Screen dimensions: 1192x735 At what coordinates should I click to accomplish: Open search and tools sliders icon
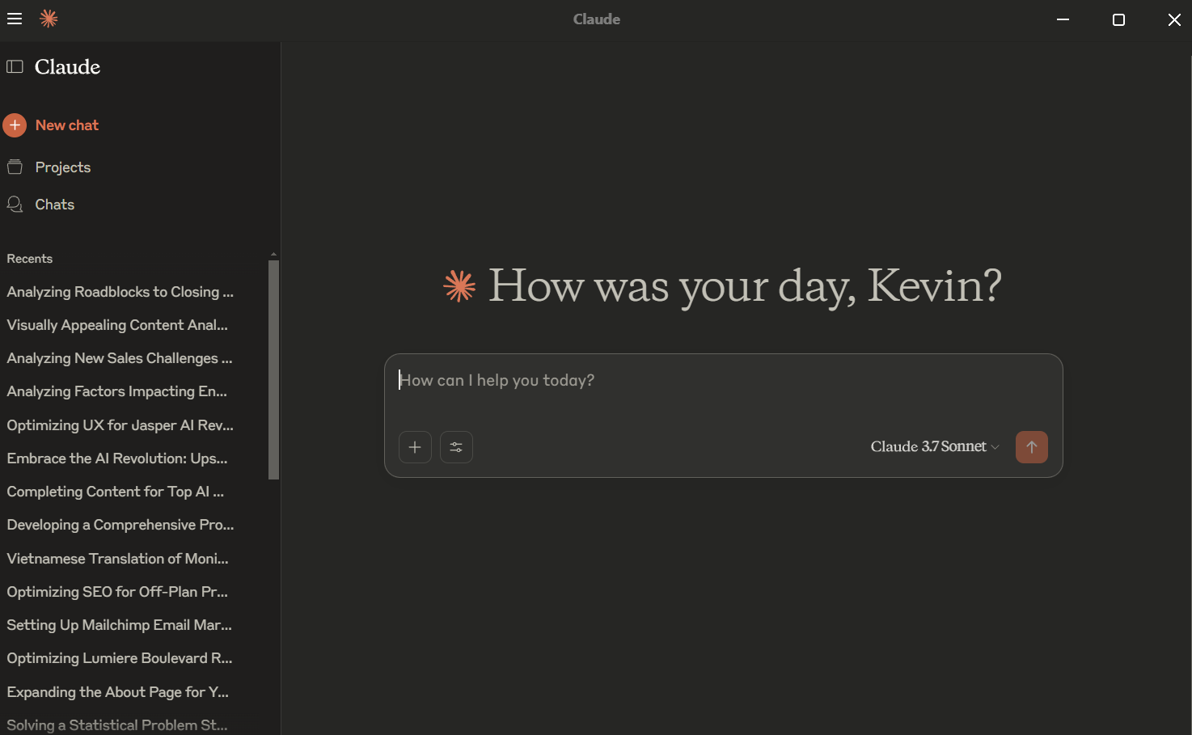456,447
